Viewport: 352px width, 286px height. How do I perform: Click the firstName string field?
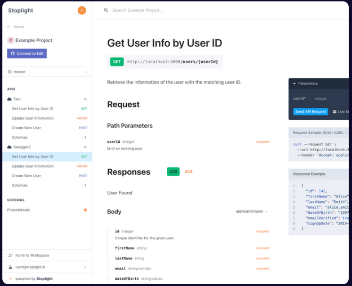131,248
